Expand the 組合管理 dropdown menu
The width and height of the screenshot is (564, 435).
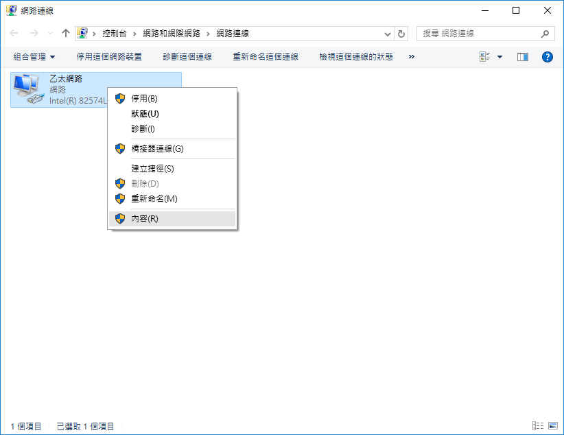tap(34, 57)
